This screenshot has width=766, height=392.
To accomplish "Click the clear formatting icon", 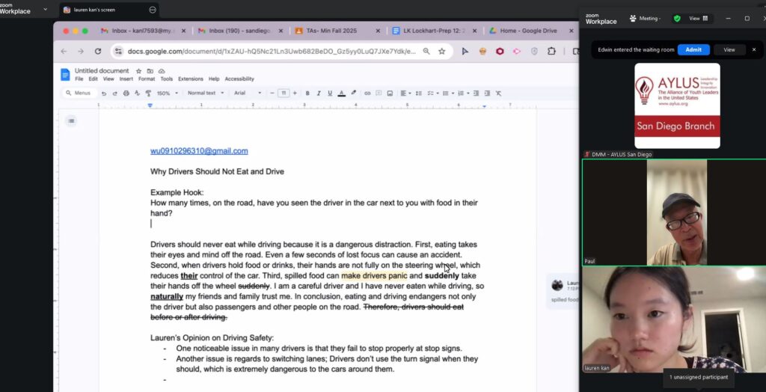I will tap(498, 93).
